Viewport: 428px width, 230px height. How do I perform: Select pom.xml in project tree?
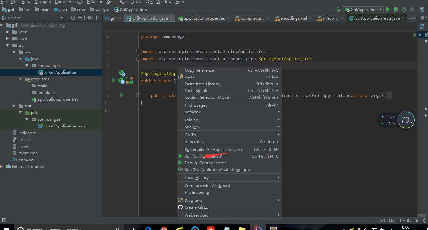click(26, 160)
